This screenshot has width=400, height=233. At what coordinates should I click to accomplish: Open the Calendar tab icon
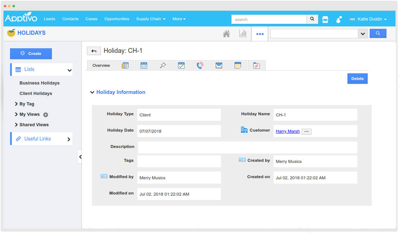(144, 65)
